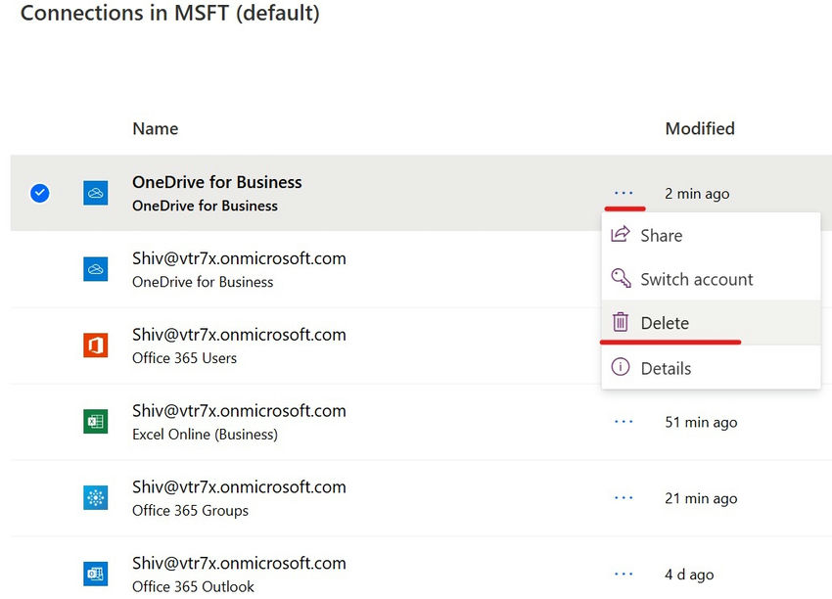Uncheck the selected OneDrive for Business row
The image size is (832, 599).
(39, 193)
